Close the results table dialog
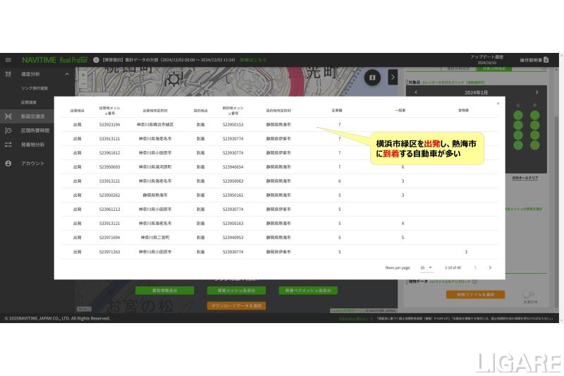Image resolution: width=564 pixels, height=376 pixels. tap(498, 103)
